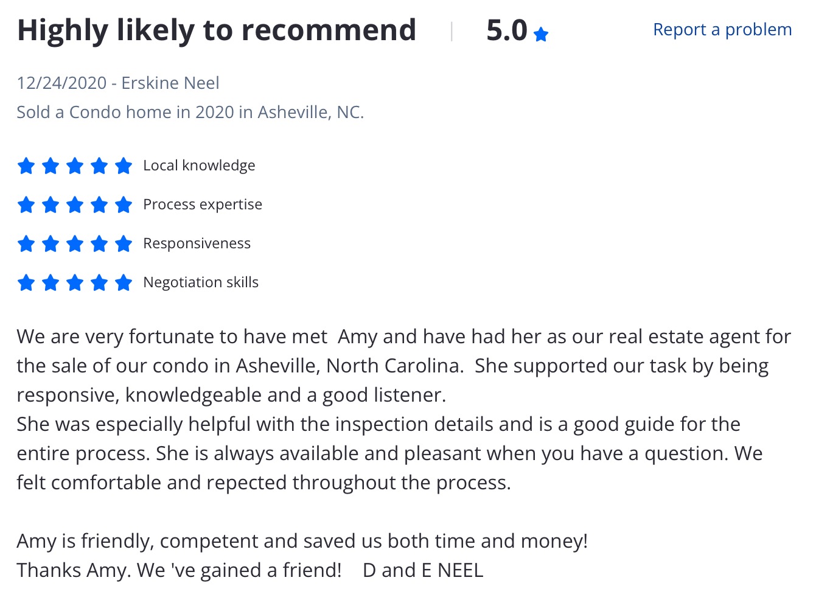Screen dimensions: 830x597
Task: Click the Negotiation skills label
Action: [201, 282]
